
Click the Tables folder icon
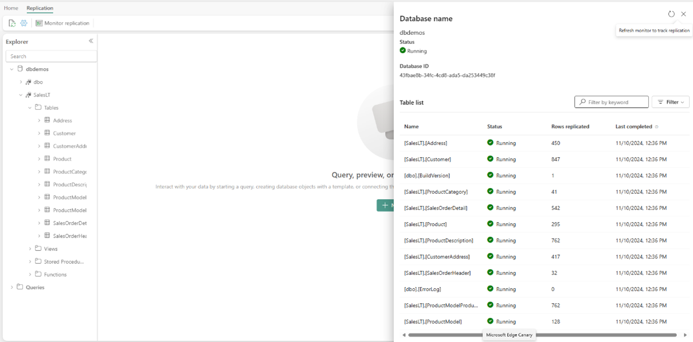click(x=38, y=107)
